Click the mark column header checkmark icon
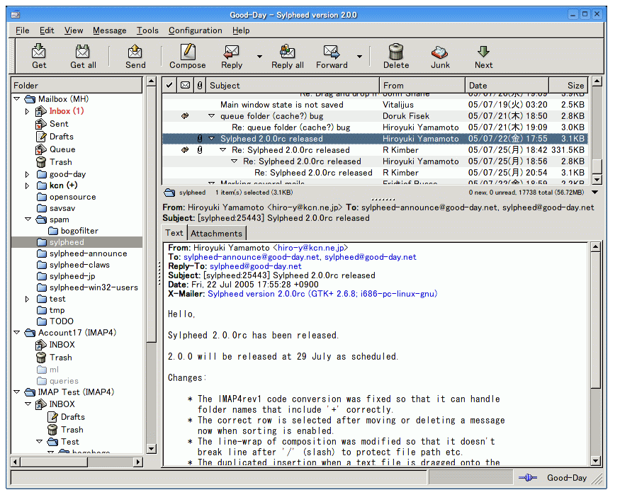This screenshot has height=502, width=620. [x=169, y=85]
